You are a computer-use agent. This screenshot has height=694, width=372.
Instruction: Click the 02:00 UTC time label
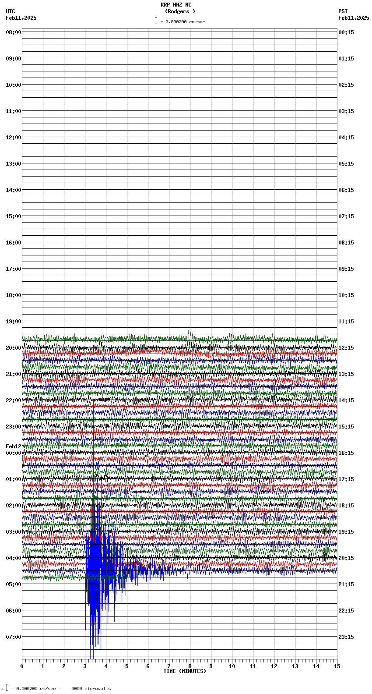14,506
